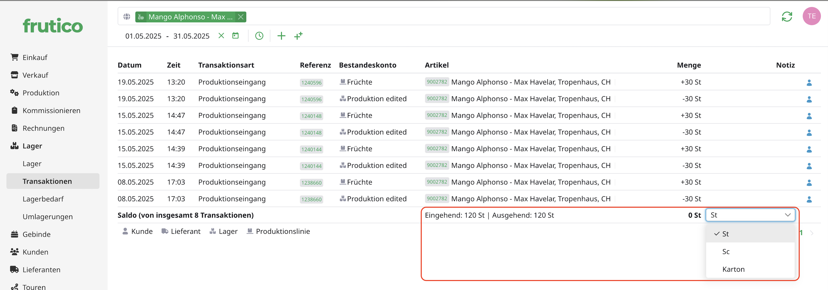Viewport: 828px width, 290px height.
Task: Click the refresh icon in top bar
Action: click(x=787, y=17)
